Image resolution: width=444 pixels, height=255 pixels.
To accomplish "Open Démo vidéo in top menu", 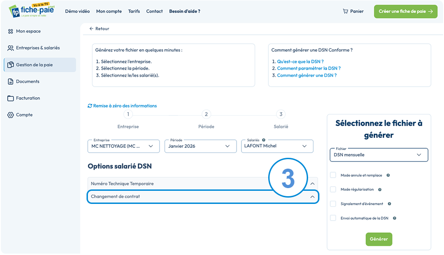I will click(x=77, y=11).
